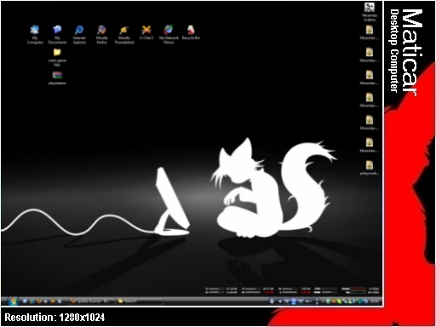Select the bottom file icon in the right column

(370, 168)
